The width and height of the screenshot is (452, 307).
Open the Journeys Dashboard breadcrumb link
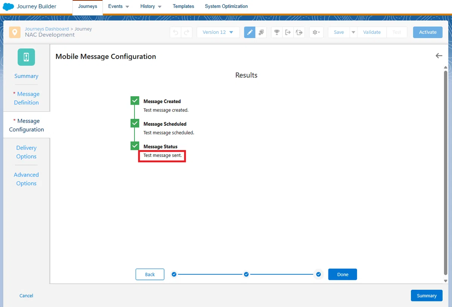tap(47, 29)
